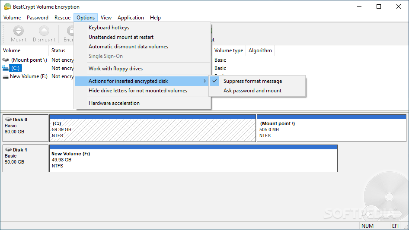Open the Rescue menu

click(x=62, y=18)
